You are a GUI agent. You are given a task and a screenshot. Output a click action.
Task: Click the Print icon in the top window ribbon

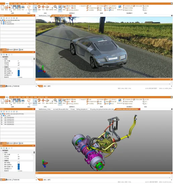coord(23,7)
